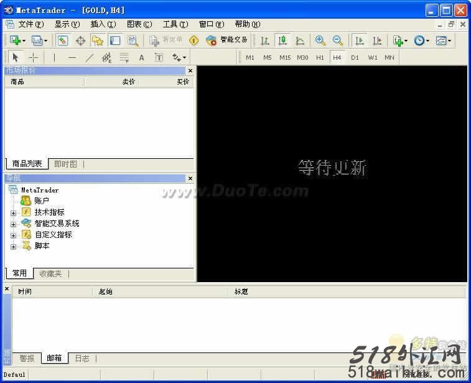471x383 pixels.
Task: Toggle the Market Watch window icon
Action: pyautogui.click(x=62, y=40)
